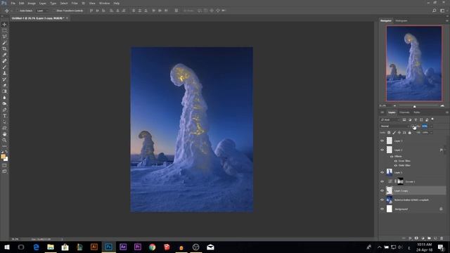The height and width of the screenshot is (253, 450).
Task: Select the Zoom tool
Action: click(4, 140)
